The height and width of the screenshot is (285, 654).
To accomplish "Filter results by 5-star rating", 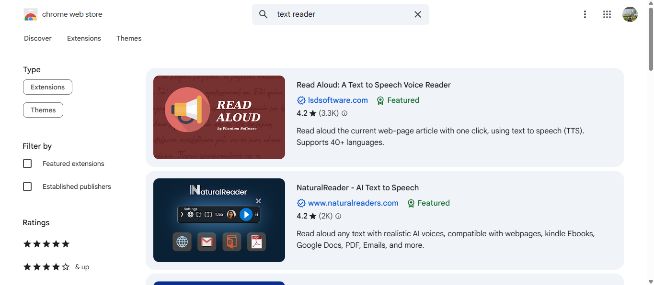I will (46, 244).
